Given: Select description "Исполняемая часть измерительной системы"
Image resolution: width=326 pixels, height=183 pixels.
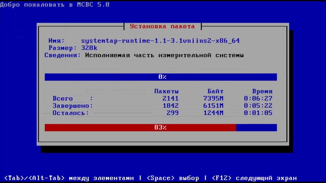Looking at the screenshot, I should pyautogui.click(x=165, y=55).
